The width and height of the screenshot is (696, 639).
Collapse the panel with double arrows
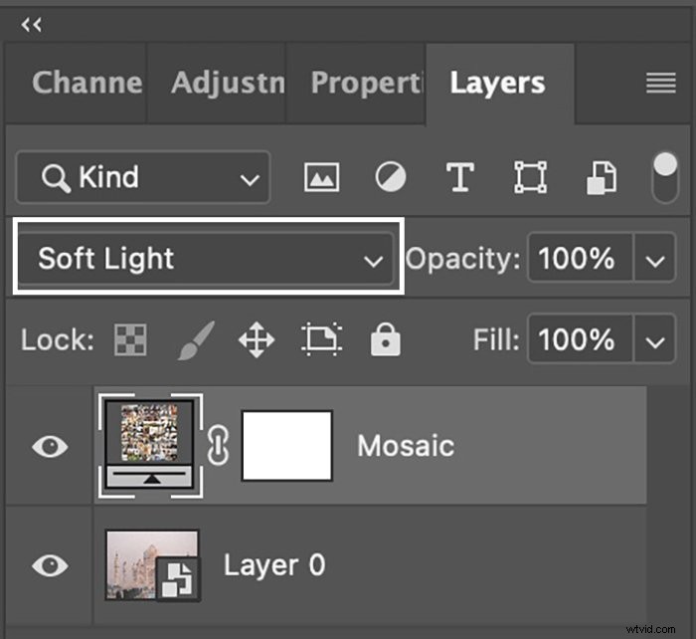(x=31, y=25)
